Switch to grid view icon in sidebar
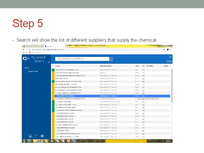 click(42, 136)
